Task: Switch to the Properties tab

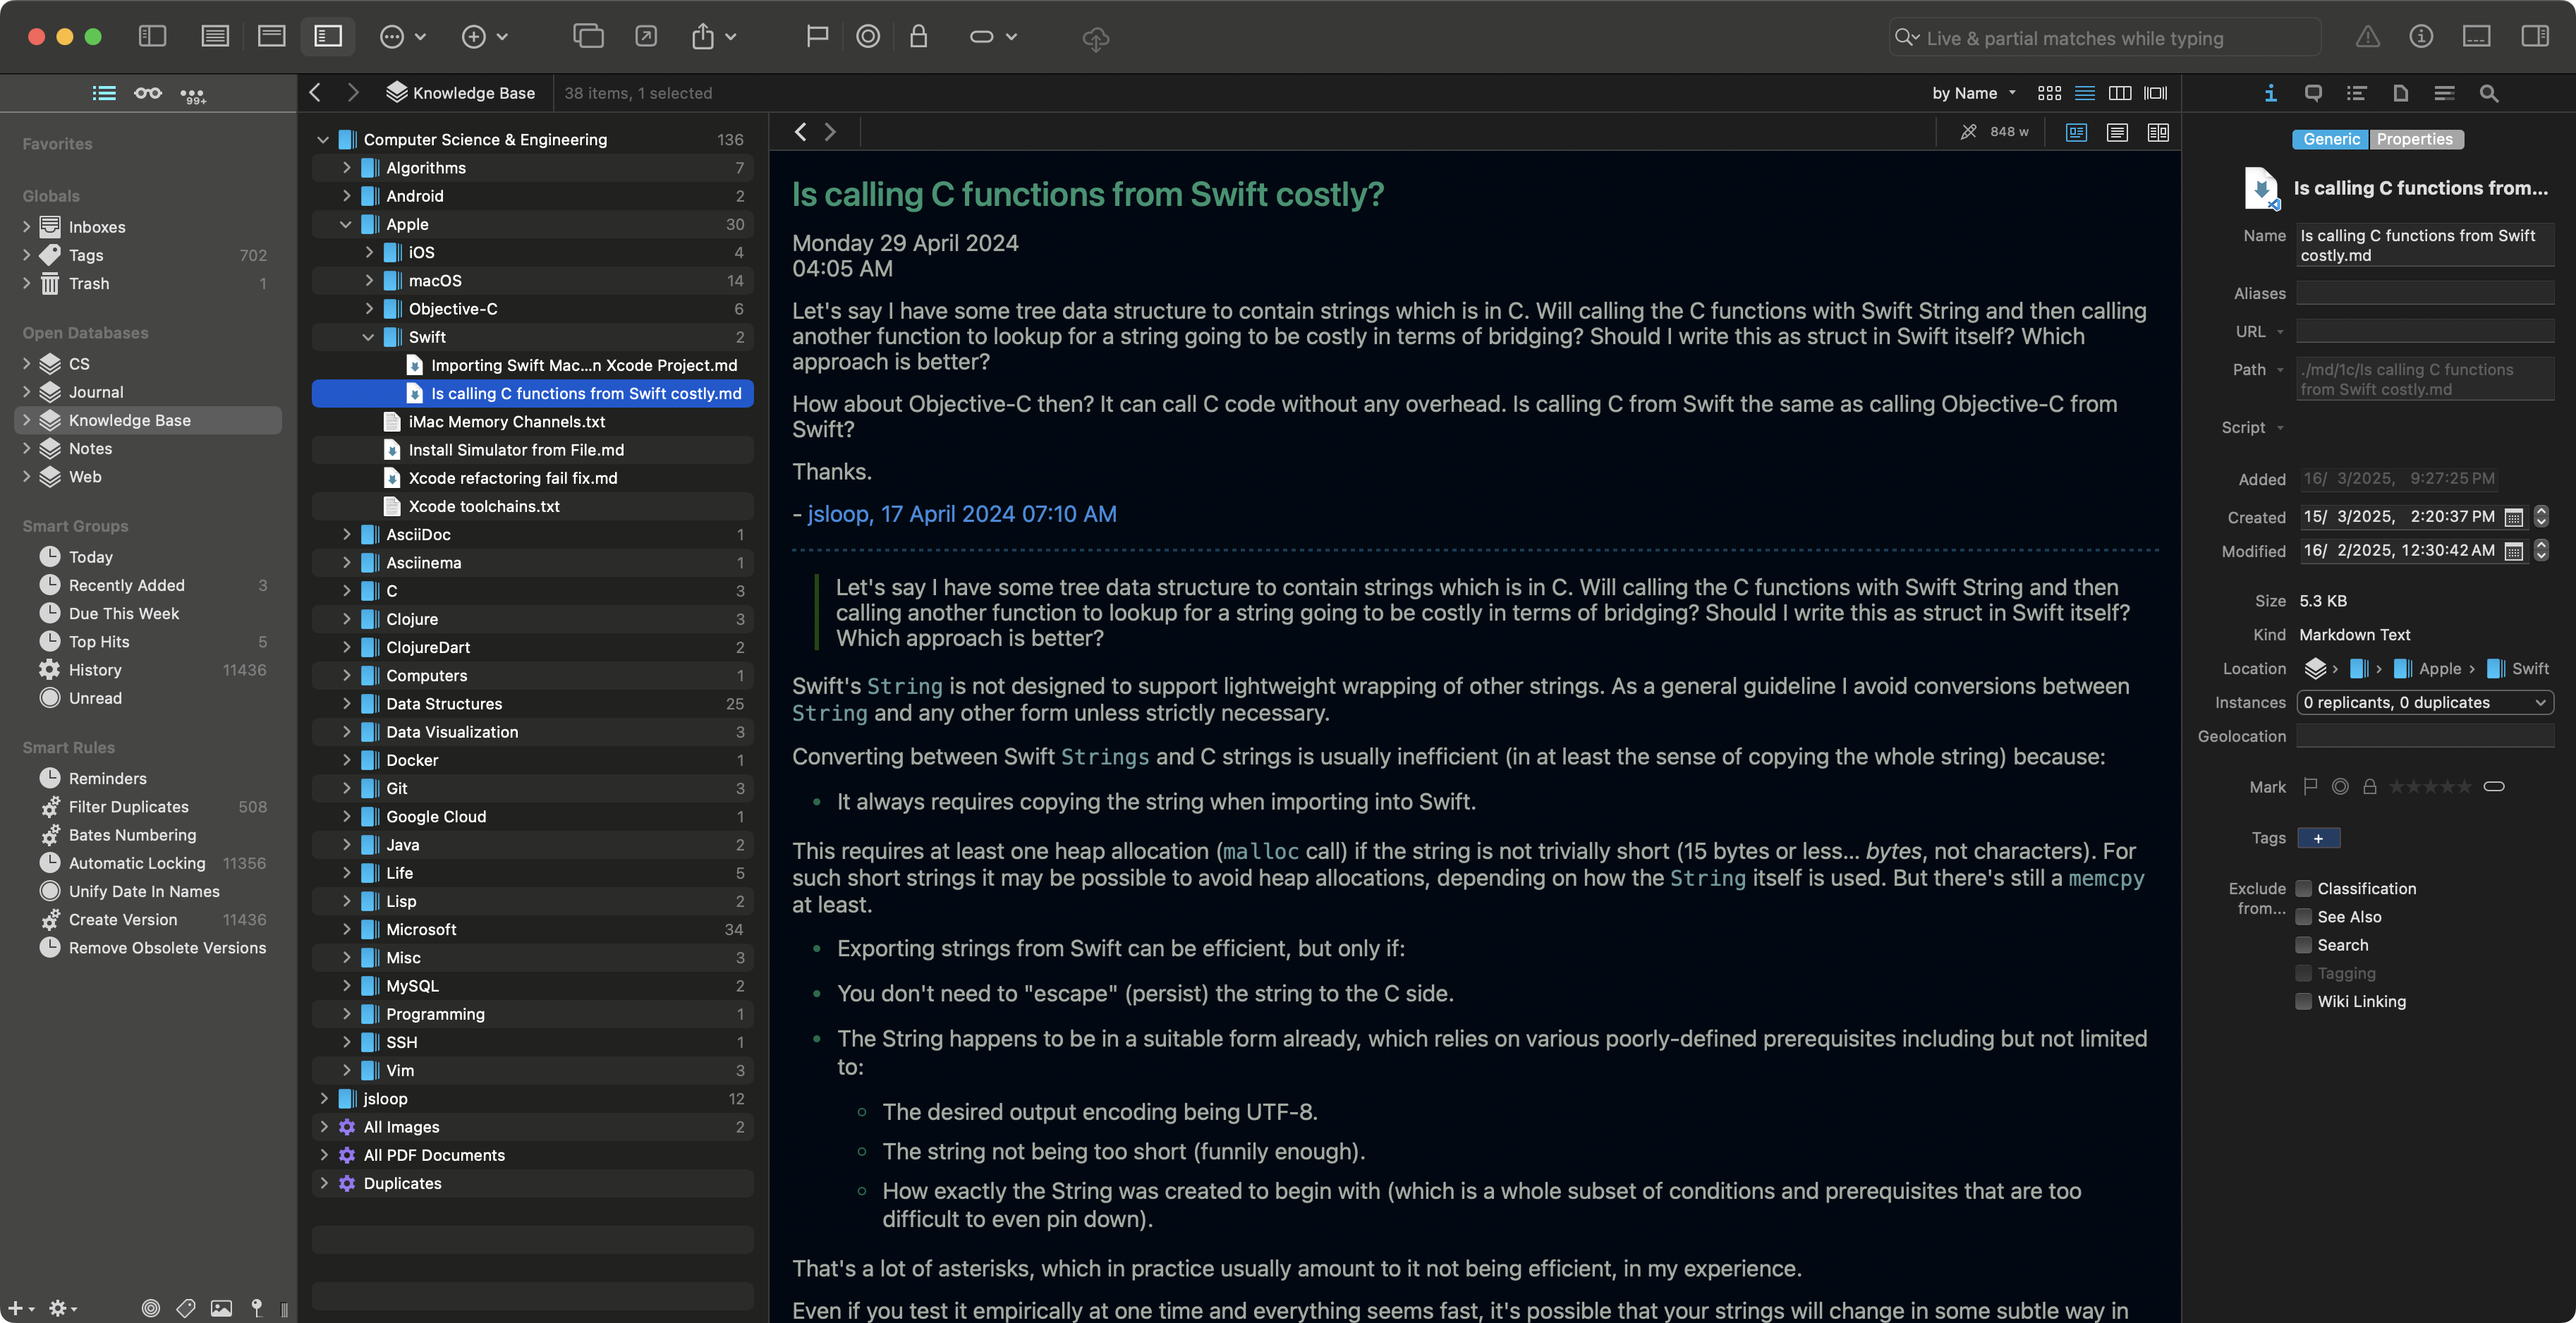Action: pos(2416,139)
